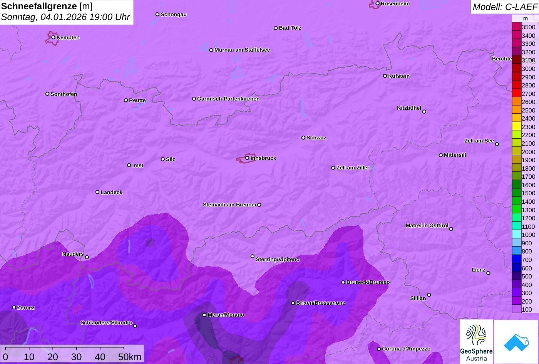Click the GeoSphere Austria logo

pyautogui.click(x=476, y=341)
